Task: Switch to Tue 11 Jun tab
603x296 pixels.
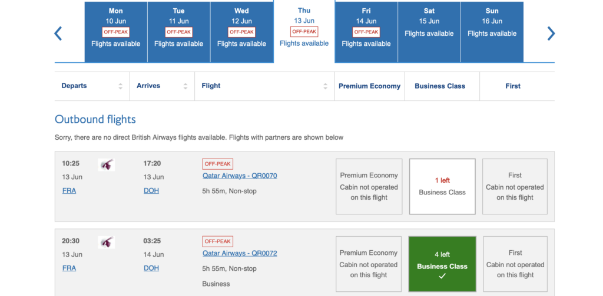Action: (x=179, y=32)
